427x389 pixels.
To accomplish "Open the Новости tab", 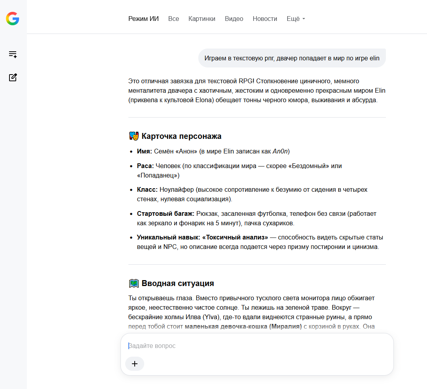I will (x=265, y=19).
